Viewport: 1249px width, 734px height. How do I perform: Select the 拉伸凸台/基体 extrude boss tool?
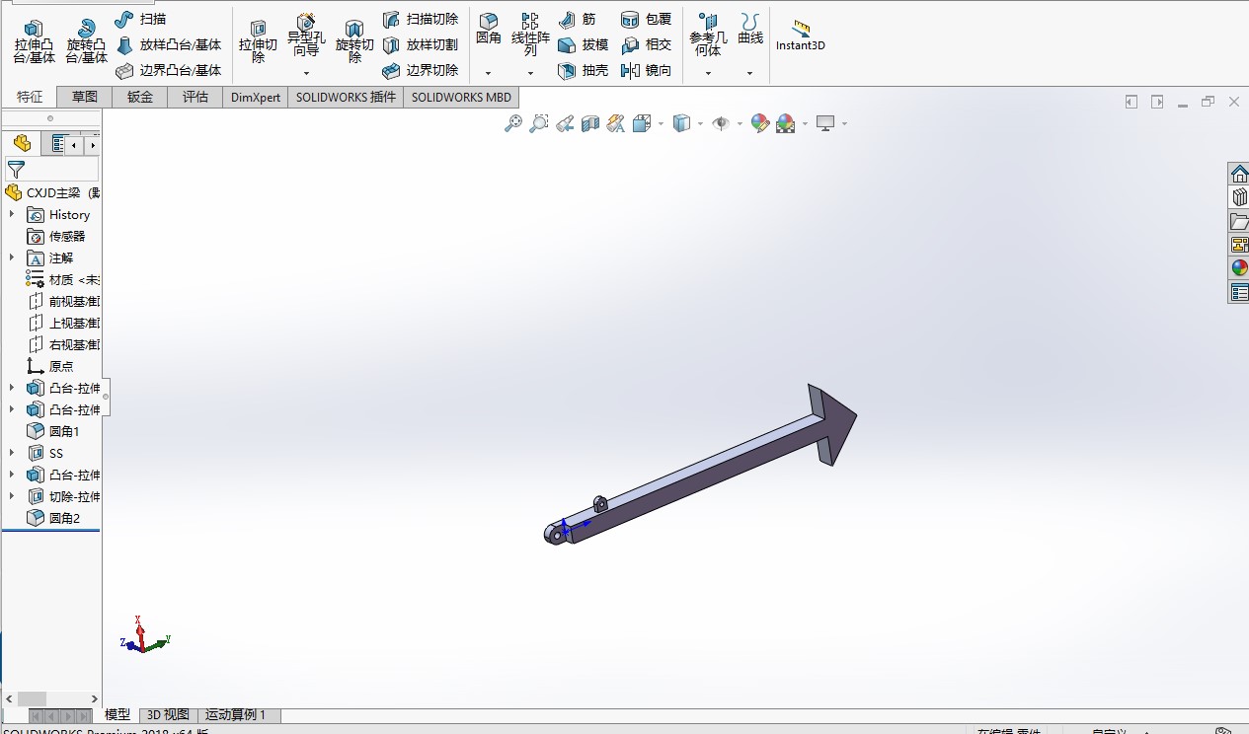[34, 40]
